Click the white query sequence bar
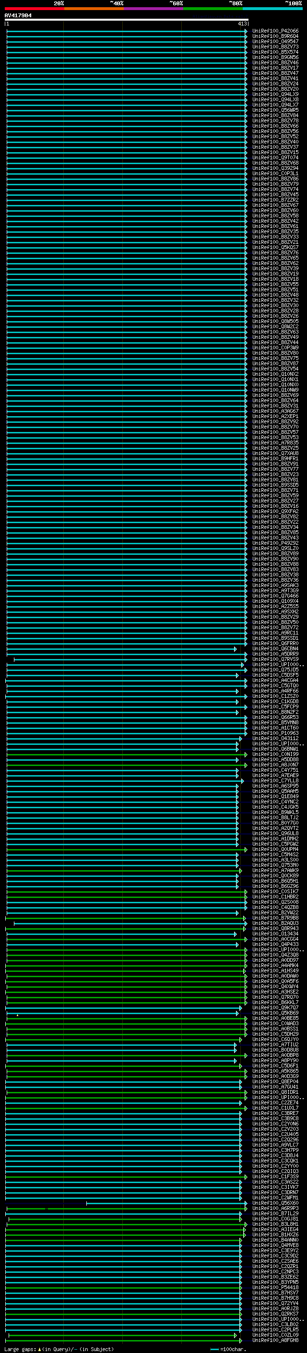 pos(126,19)
